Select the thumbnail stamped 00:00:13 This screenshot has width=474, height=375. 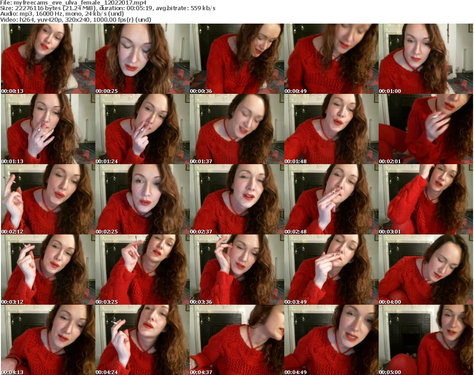(48, 59)
